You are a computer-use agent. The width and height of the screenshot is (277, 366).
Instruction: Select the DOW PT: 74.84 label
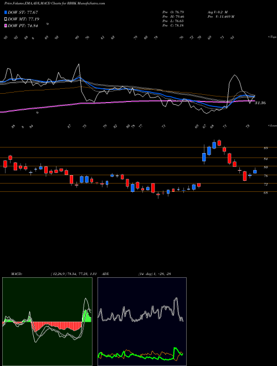pos(23,26)
